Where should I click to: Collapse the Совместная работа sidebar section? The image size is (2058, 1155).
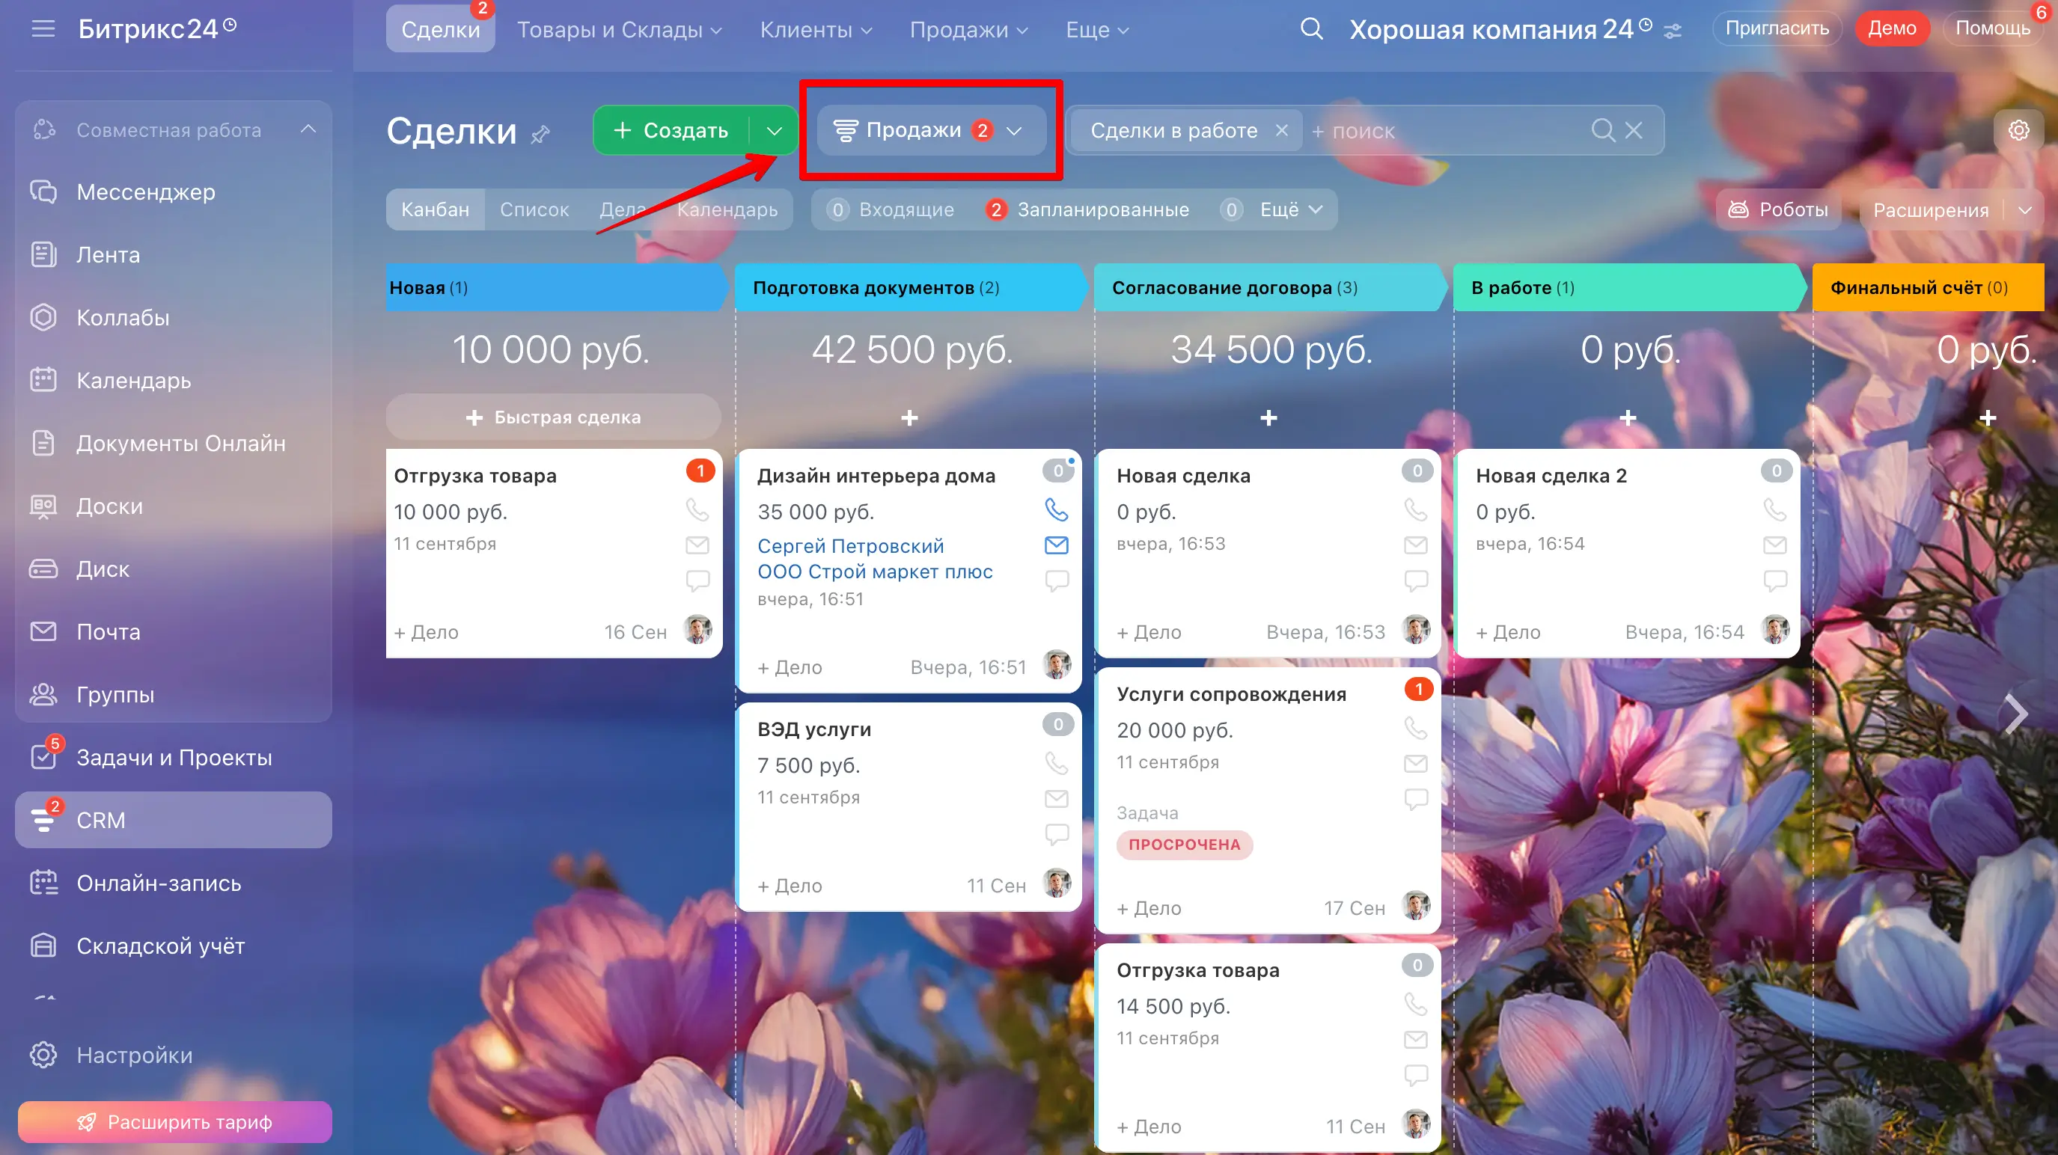click(x=308, y=129)
